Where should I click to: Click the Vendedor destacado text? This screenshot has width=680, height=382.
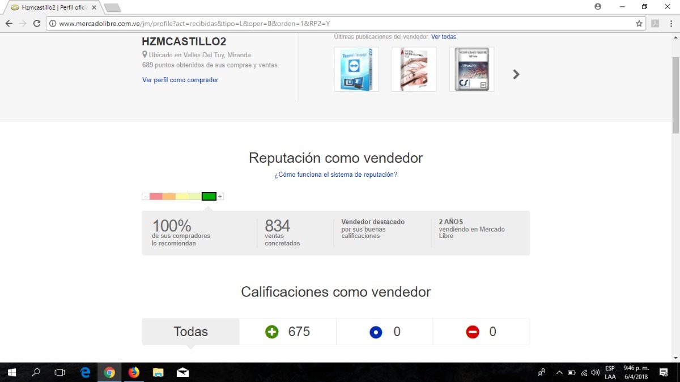click(x=373, y=222)
